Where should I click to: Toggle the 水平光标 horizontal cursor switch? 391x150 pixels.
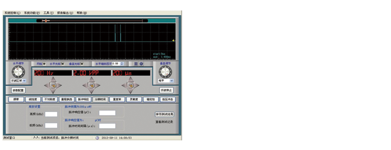point(63,64)
